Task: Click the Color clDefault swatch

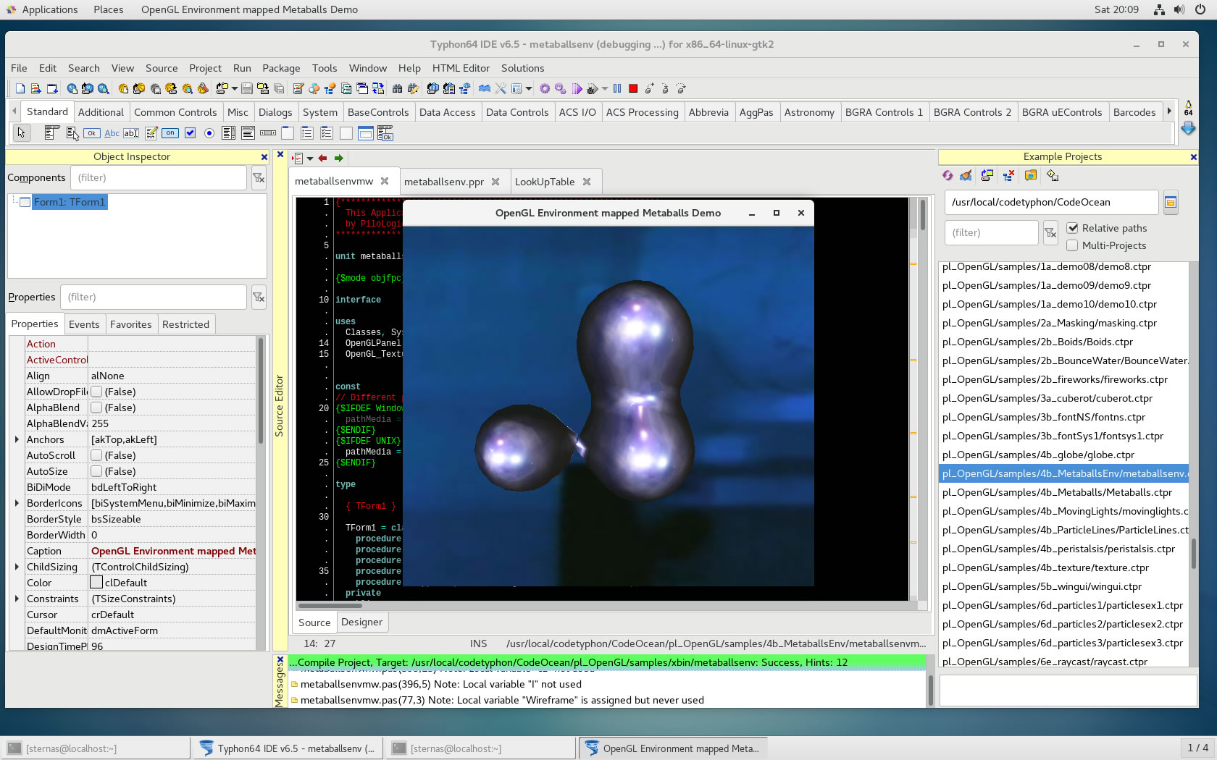Action: [96, 583]
